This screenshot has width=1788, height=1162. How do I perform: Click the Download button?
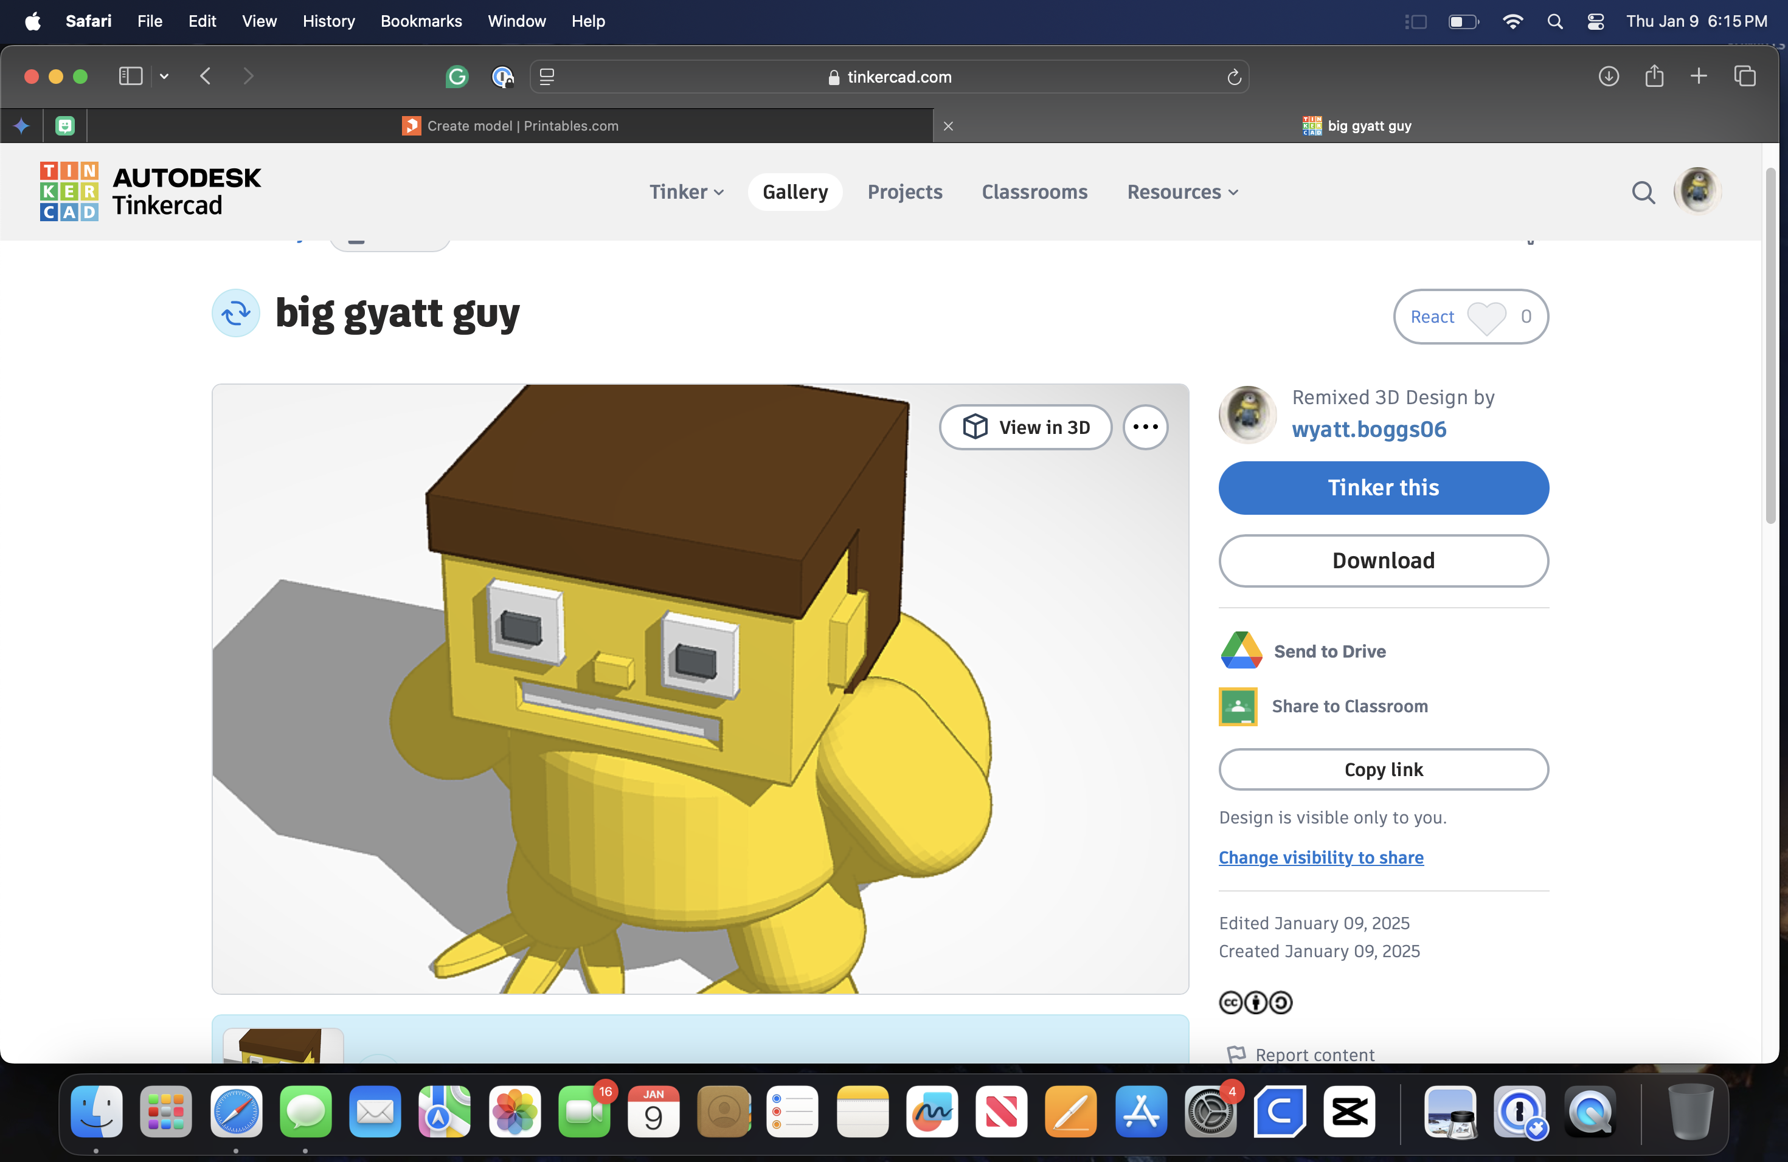click(1383, 561)
